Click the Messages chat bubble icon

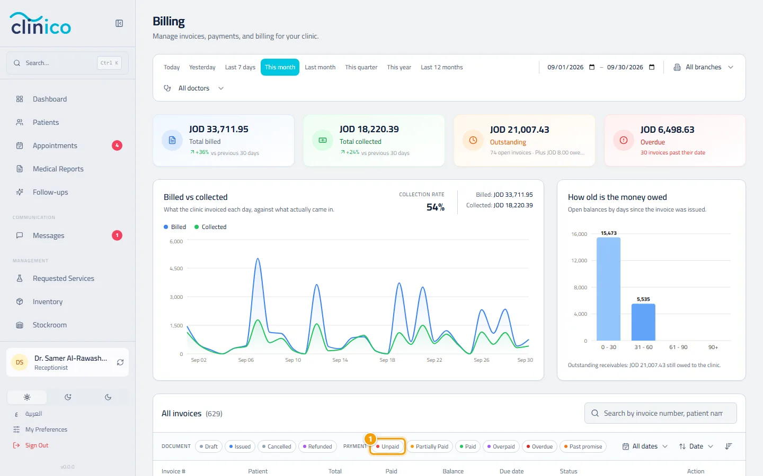[20, 235]
